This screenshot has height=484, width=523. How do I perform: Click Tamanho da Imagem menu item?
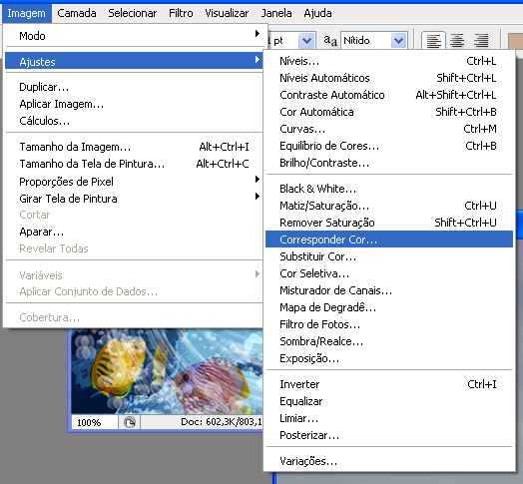[x=134, y=147]
